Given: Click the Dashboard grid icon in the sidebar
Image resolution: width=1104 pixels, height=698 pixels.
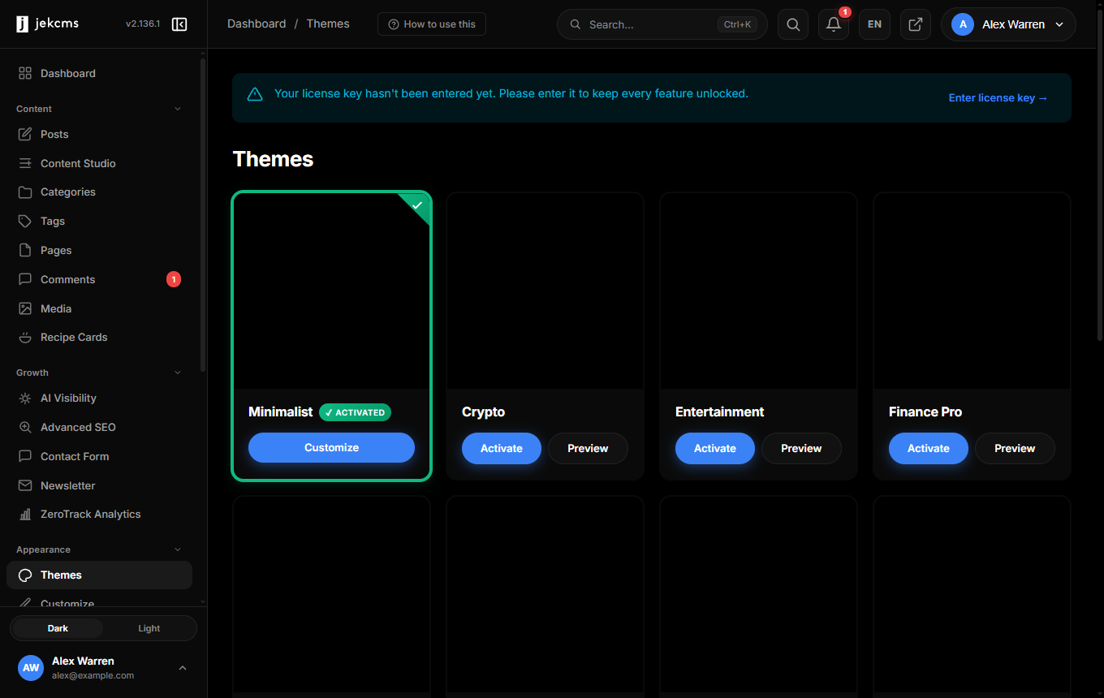Looking at the screenshot, I should coord(25,73).
